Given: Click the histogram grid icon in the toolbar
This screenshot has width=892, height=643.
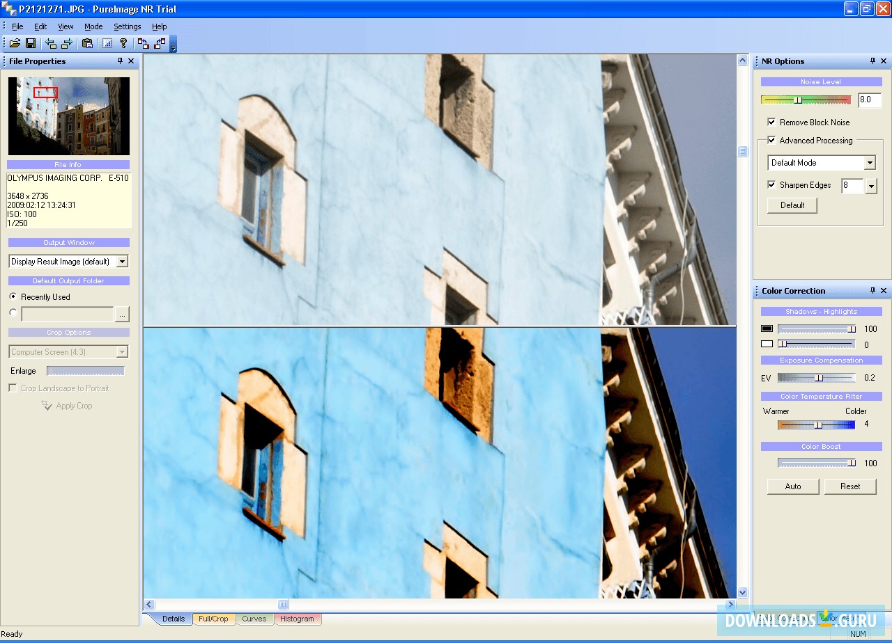Looking at the screenshot, I should (106, 43).
